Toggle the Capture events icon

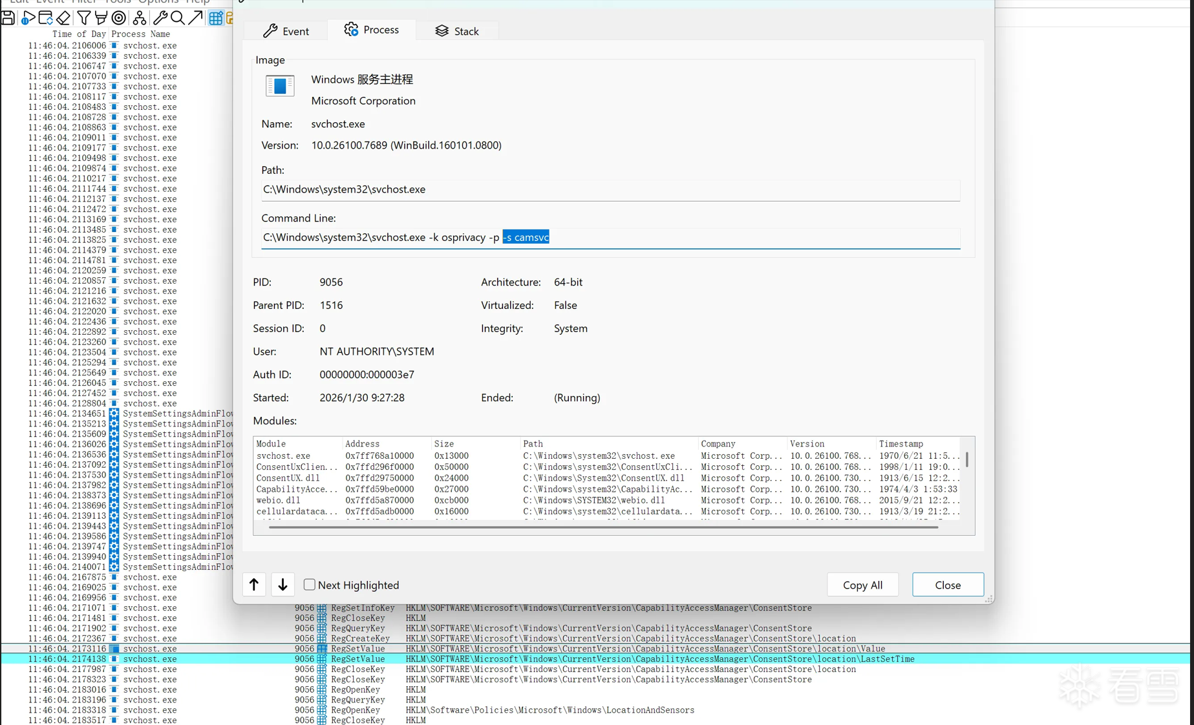[x=27, y=18]
